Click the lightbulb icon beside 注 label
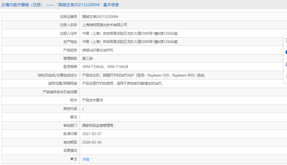 72,159
